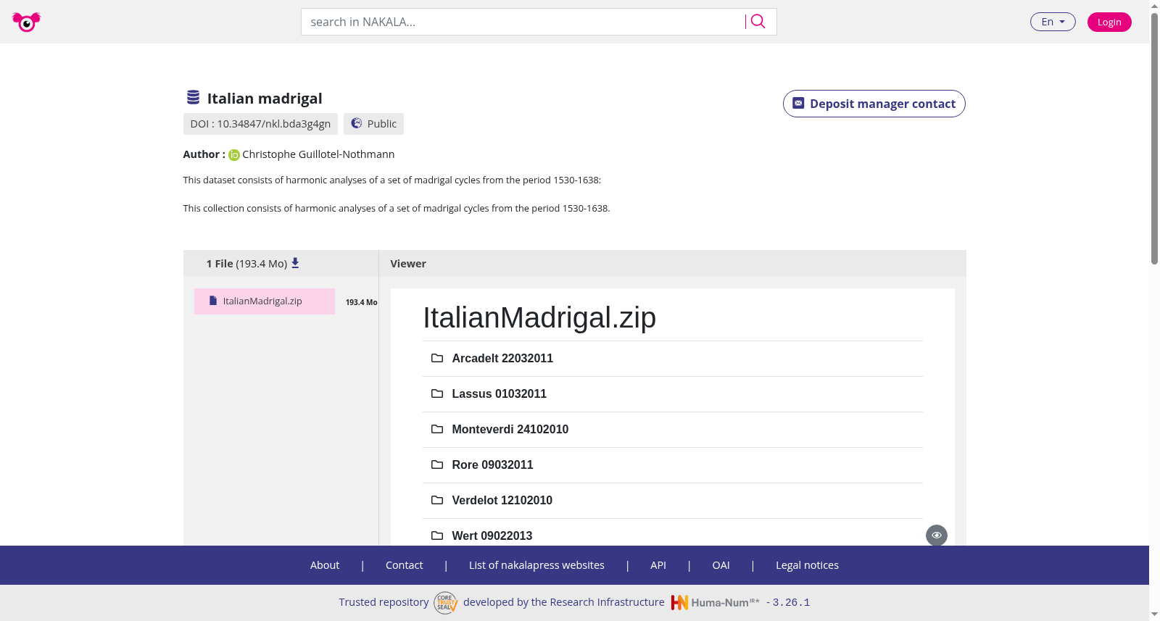Open the Verdelot 12102010 folder
The width and height of the screenshot is (1160, 621).
click(x=502, y=500)
